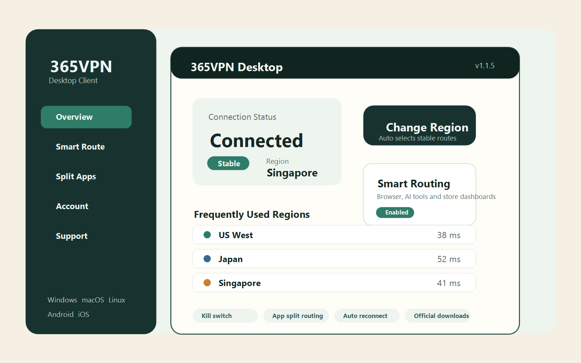Open the Split Apps section
This screenshot has height=363, width=581.
[x=76, y=176]
